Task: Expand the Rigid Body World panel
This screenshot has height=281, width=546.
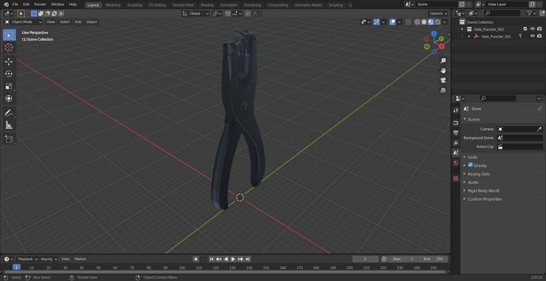Action: pos(483,191)
